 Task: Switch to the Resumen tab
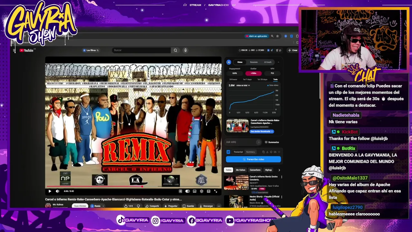tap(254, 62)
